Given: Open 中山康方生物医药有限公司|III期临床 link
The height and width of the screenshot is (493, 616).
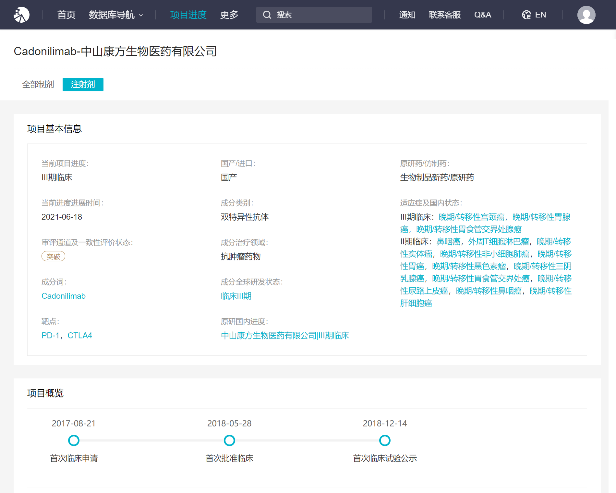Looking at the screenshot, I should click(x=285, y=335).
